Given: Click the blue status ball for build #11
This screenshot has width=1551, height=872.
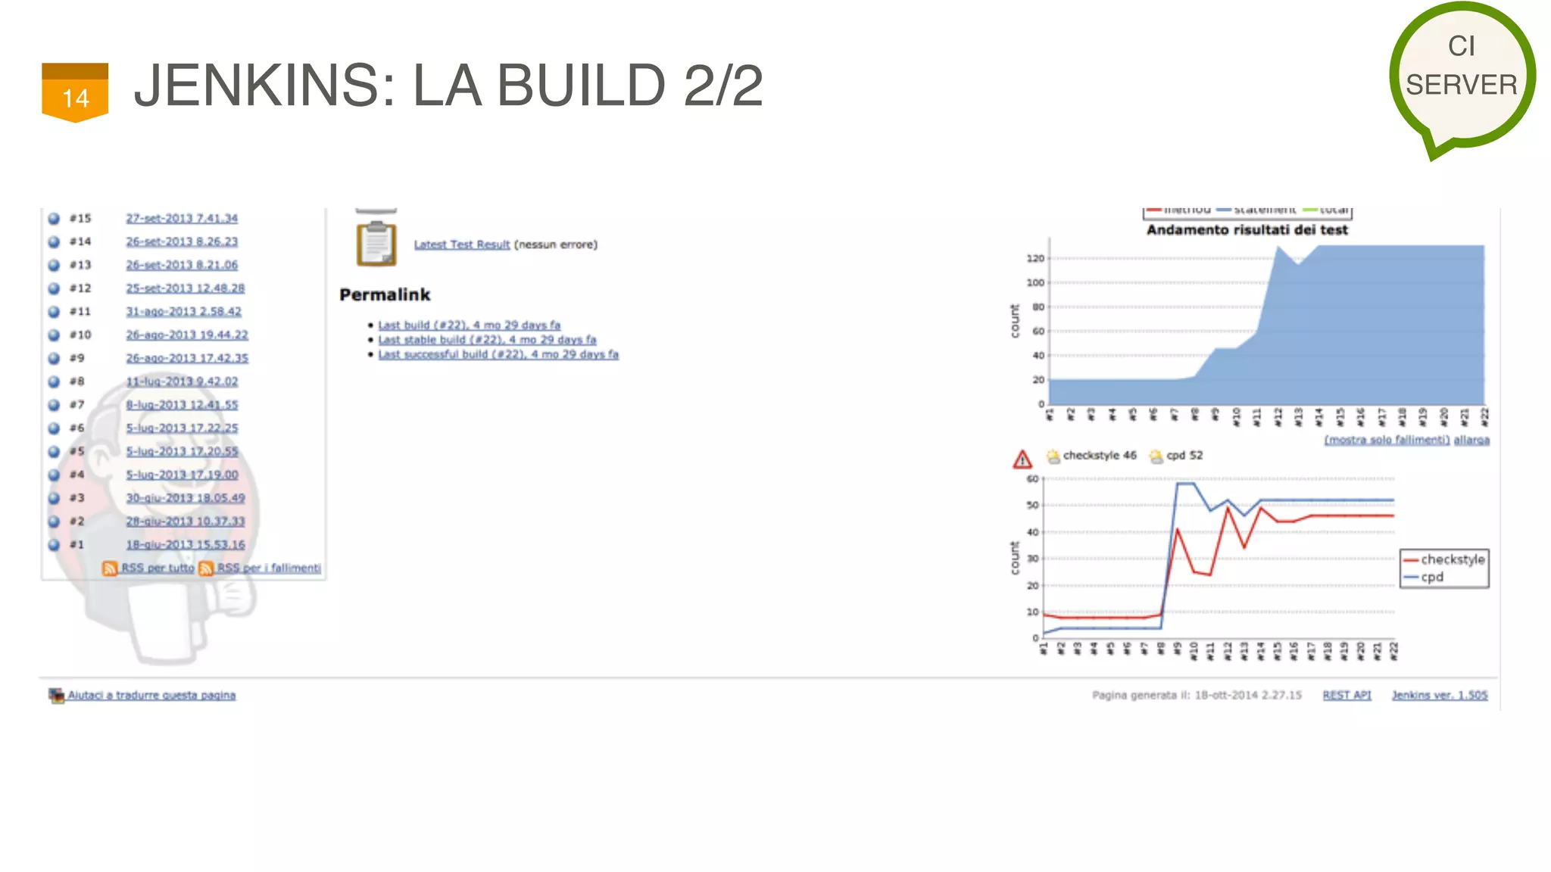Looking at the screenshot, I should coord(54,312).
